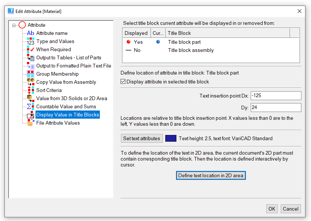311x221 pixels.
Task: Click the Group Membership icon
Action: 30,74
